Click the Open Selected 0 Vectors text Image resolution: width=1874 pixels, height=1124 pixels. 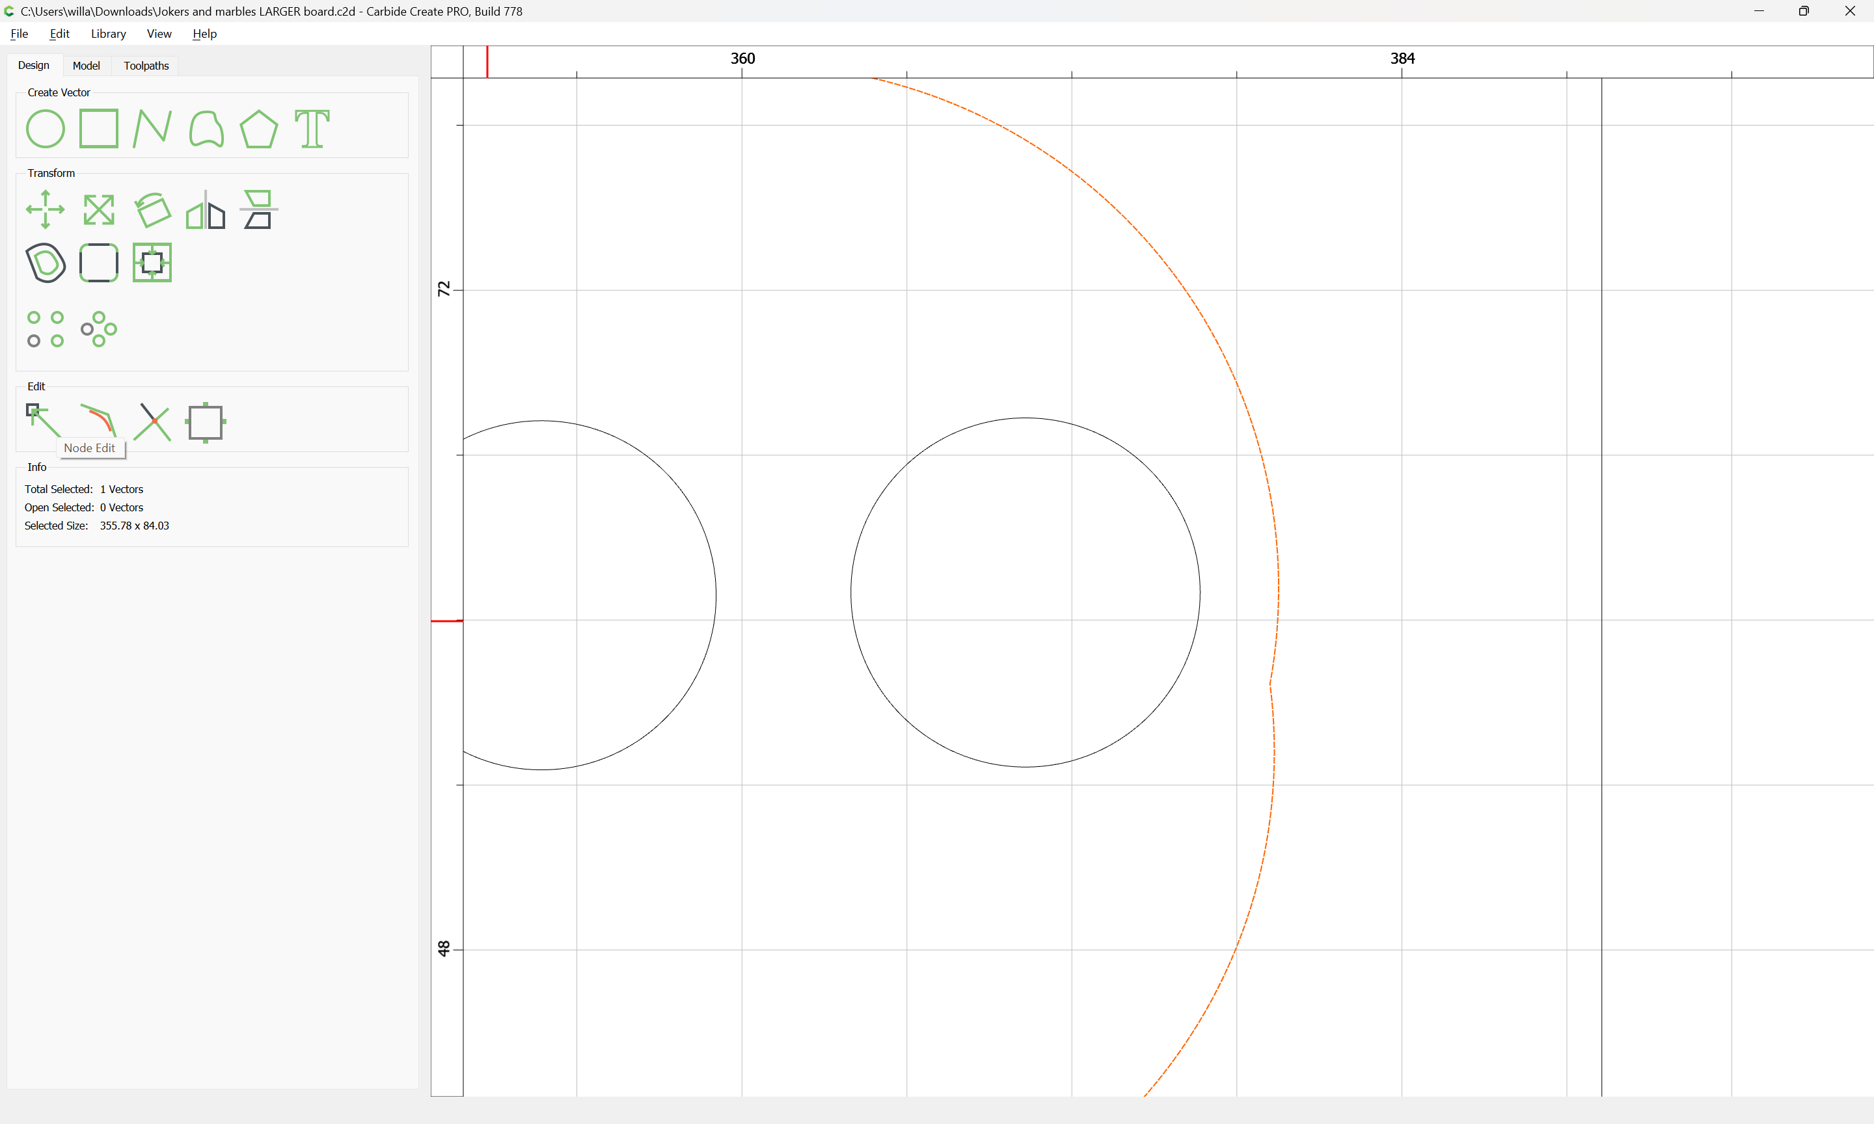coord(83,507)
